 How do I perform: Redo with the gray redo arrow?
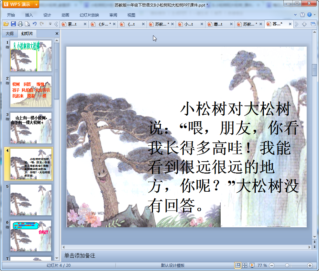(x=42, y=24)
